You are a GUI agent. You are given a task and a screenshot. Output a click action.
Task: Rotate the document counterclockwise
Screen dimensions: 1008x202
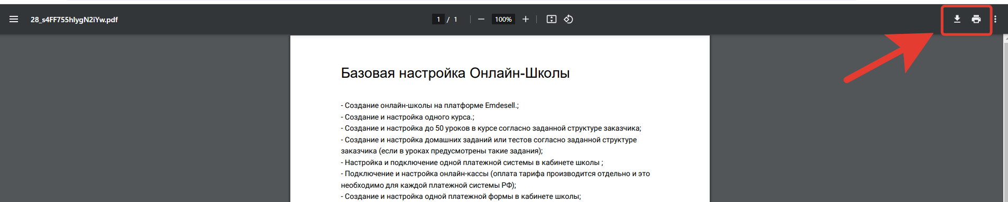point(569,19)
